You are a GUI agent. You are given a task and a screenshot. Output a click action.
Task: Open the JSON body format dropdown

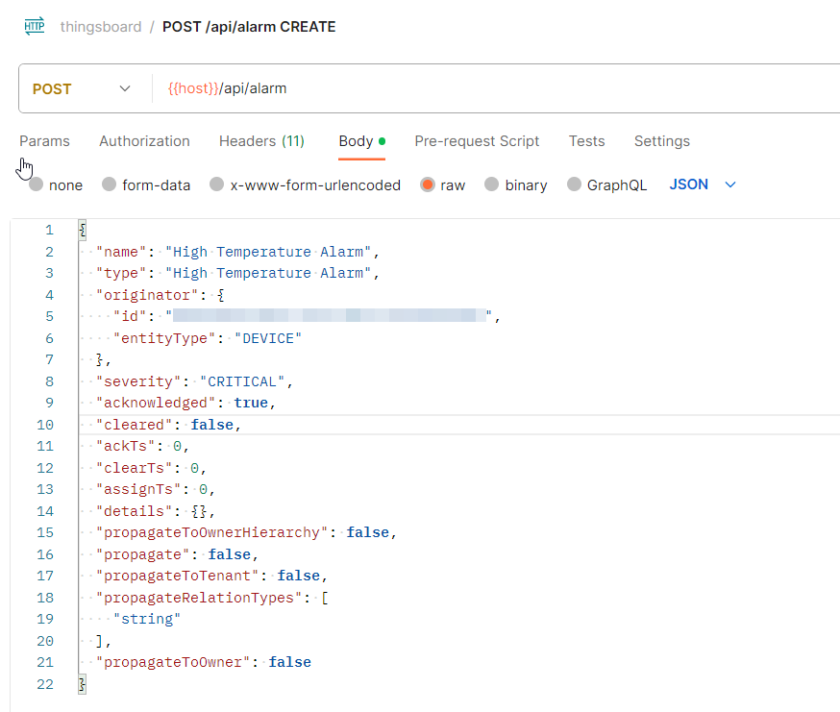702,184
